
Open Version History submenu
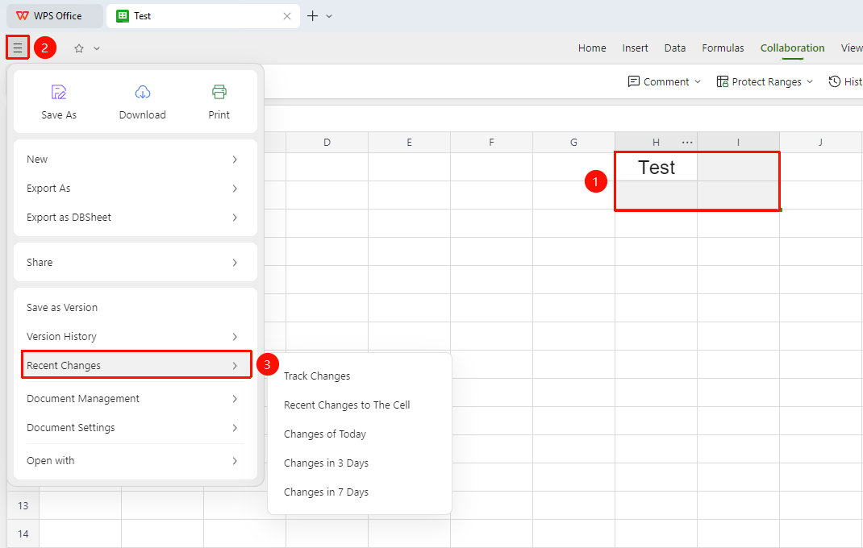coord(135,337)
